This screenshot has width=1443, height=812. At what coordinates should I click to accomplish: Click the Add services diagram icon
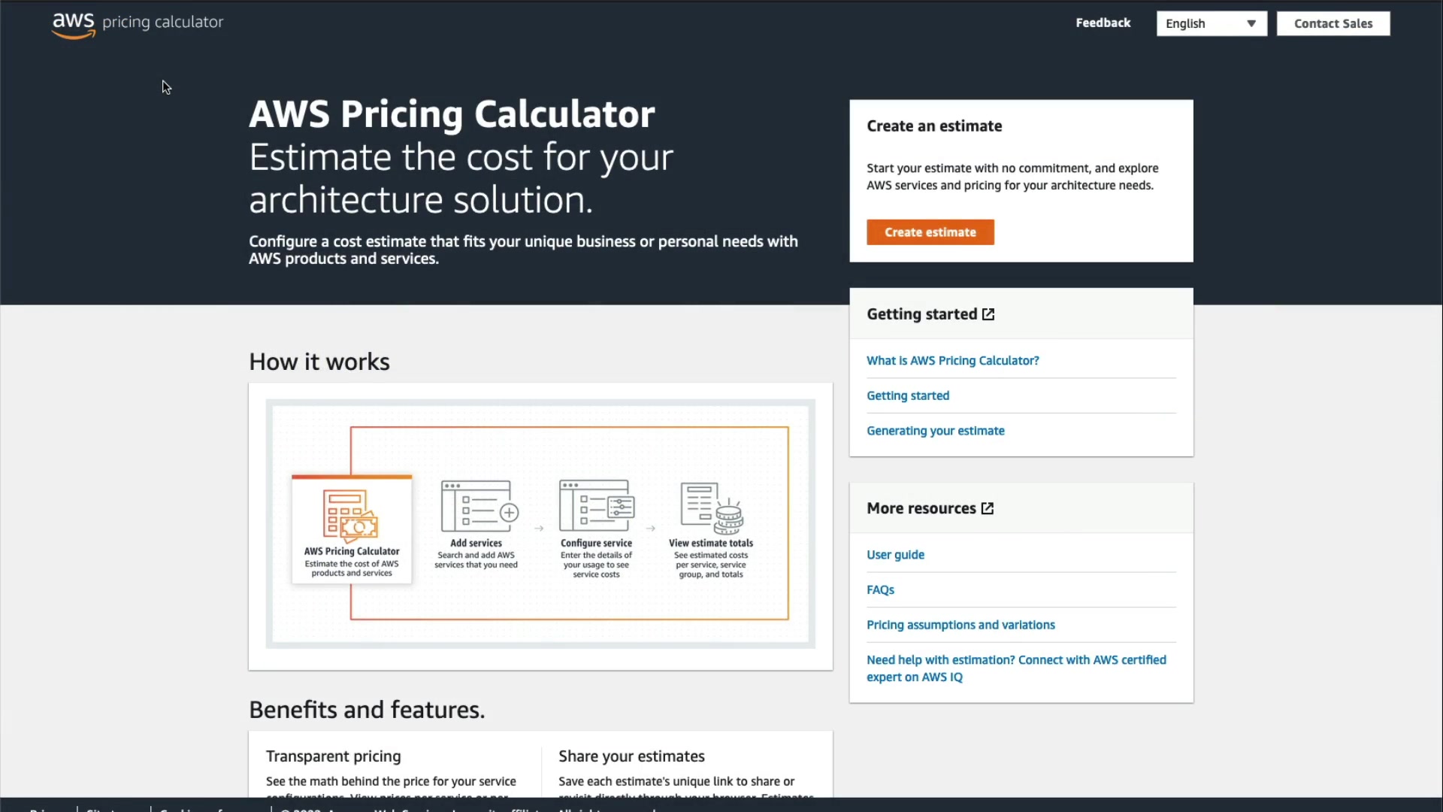pos(479,506)
